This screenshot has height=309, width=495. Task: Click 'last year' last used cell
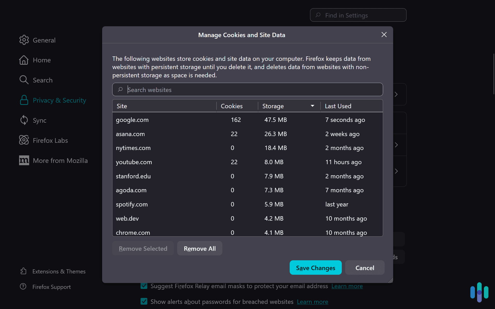(337, 204)
